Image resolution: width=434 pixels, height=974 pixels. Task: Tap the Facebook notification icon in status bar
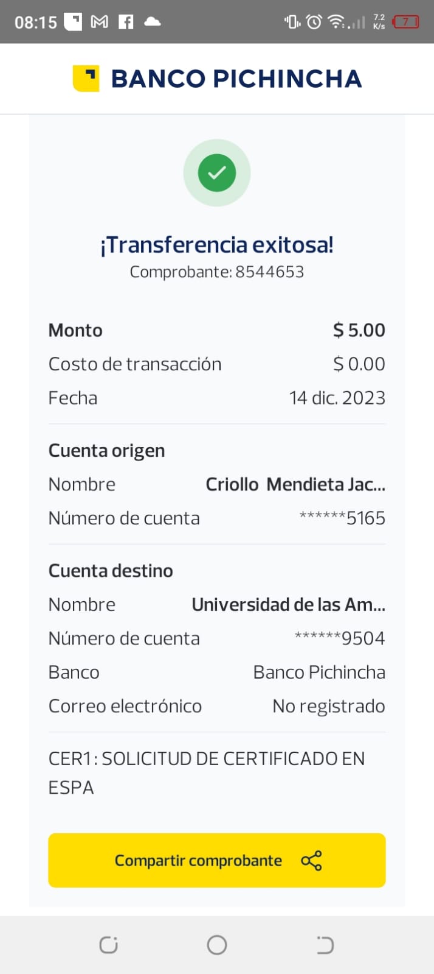(x=126, y=22)
